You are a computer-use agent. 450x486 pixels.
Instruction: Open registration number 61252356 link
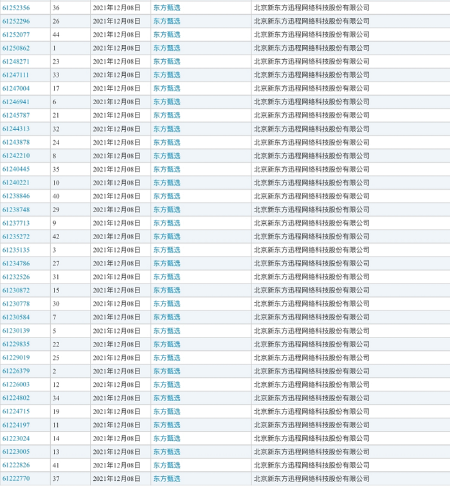(x=15, y=8)
